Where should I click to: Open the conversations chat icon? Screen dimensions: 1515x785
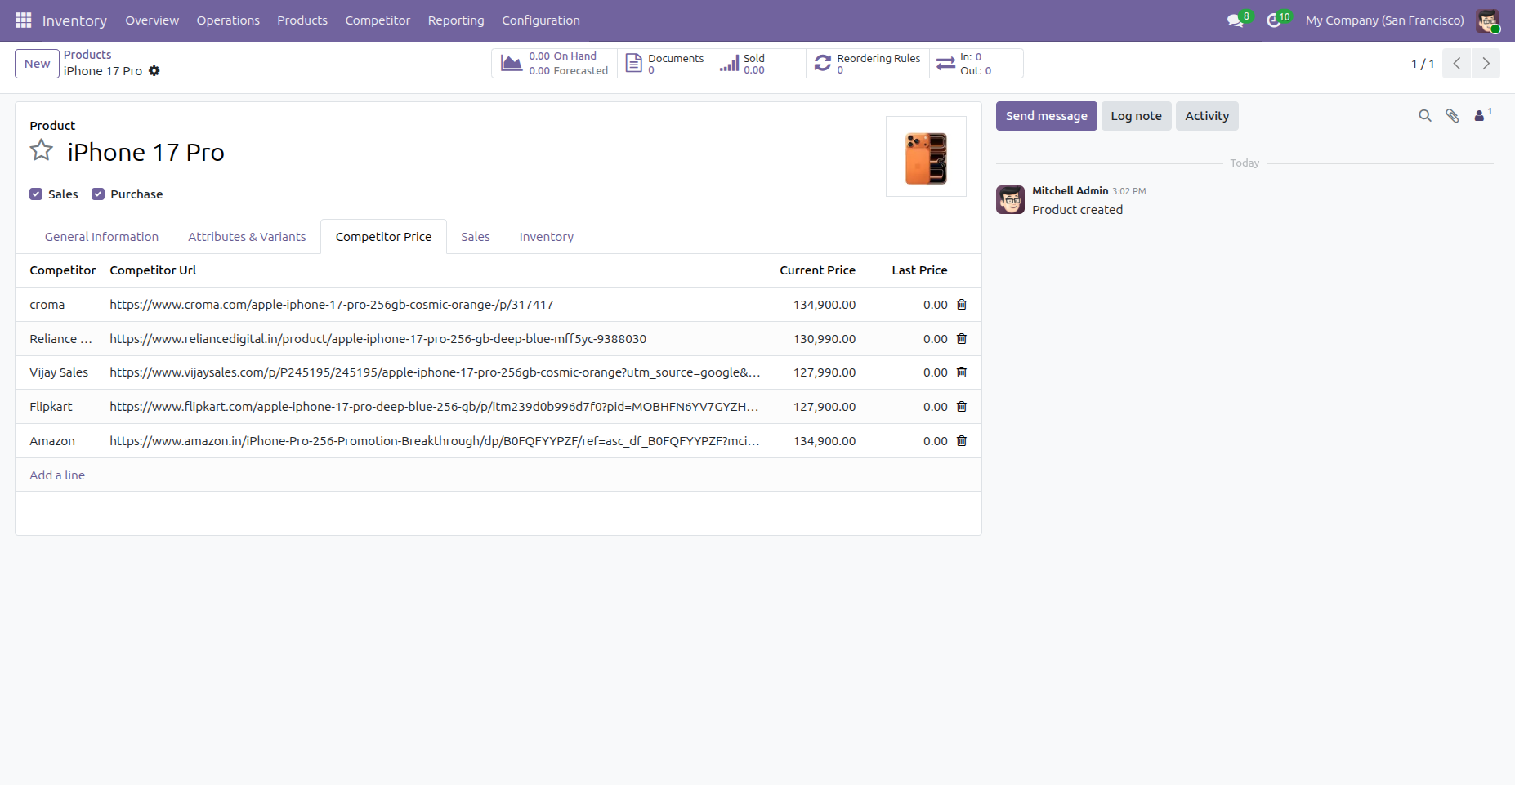coord(1236,20)
